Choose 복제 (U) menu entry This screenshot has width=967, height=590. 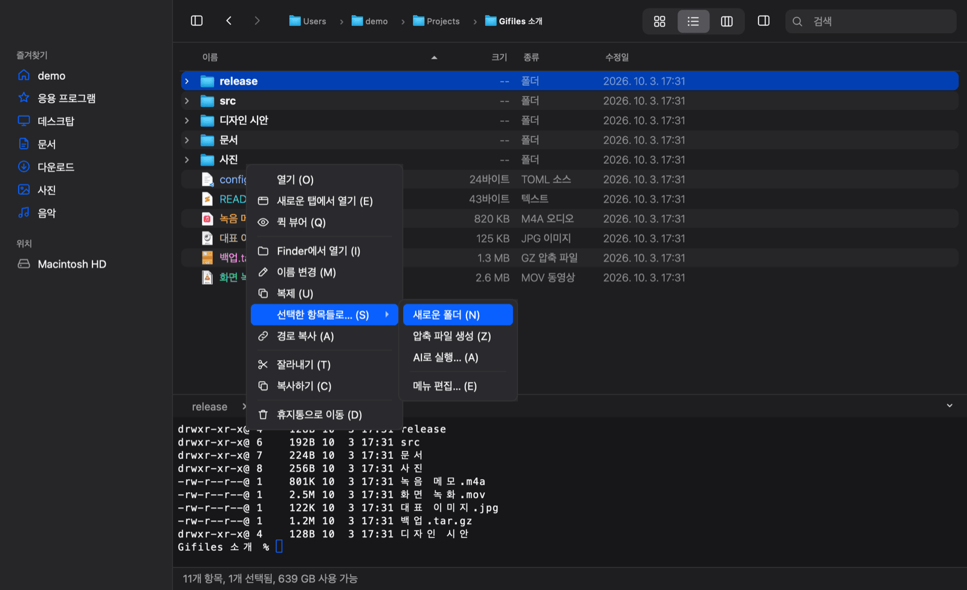point(325,294)
